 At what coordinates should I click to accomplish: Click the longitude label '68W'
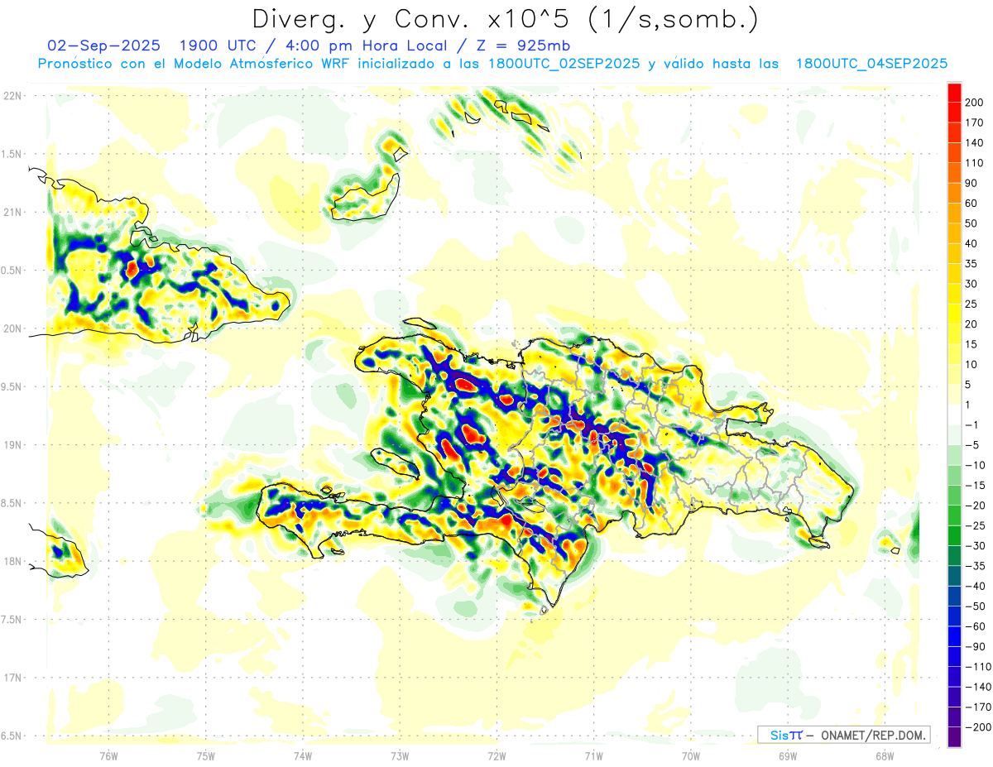[x=884, y=755]
